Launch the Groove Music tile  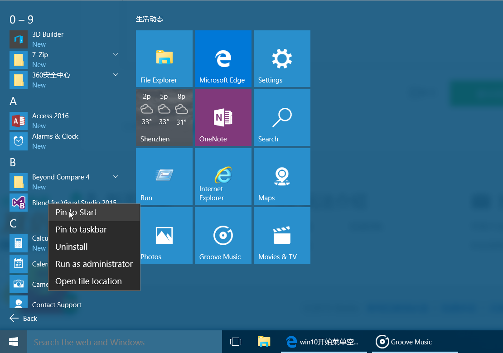pos(223,235)
